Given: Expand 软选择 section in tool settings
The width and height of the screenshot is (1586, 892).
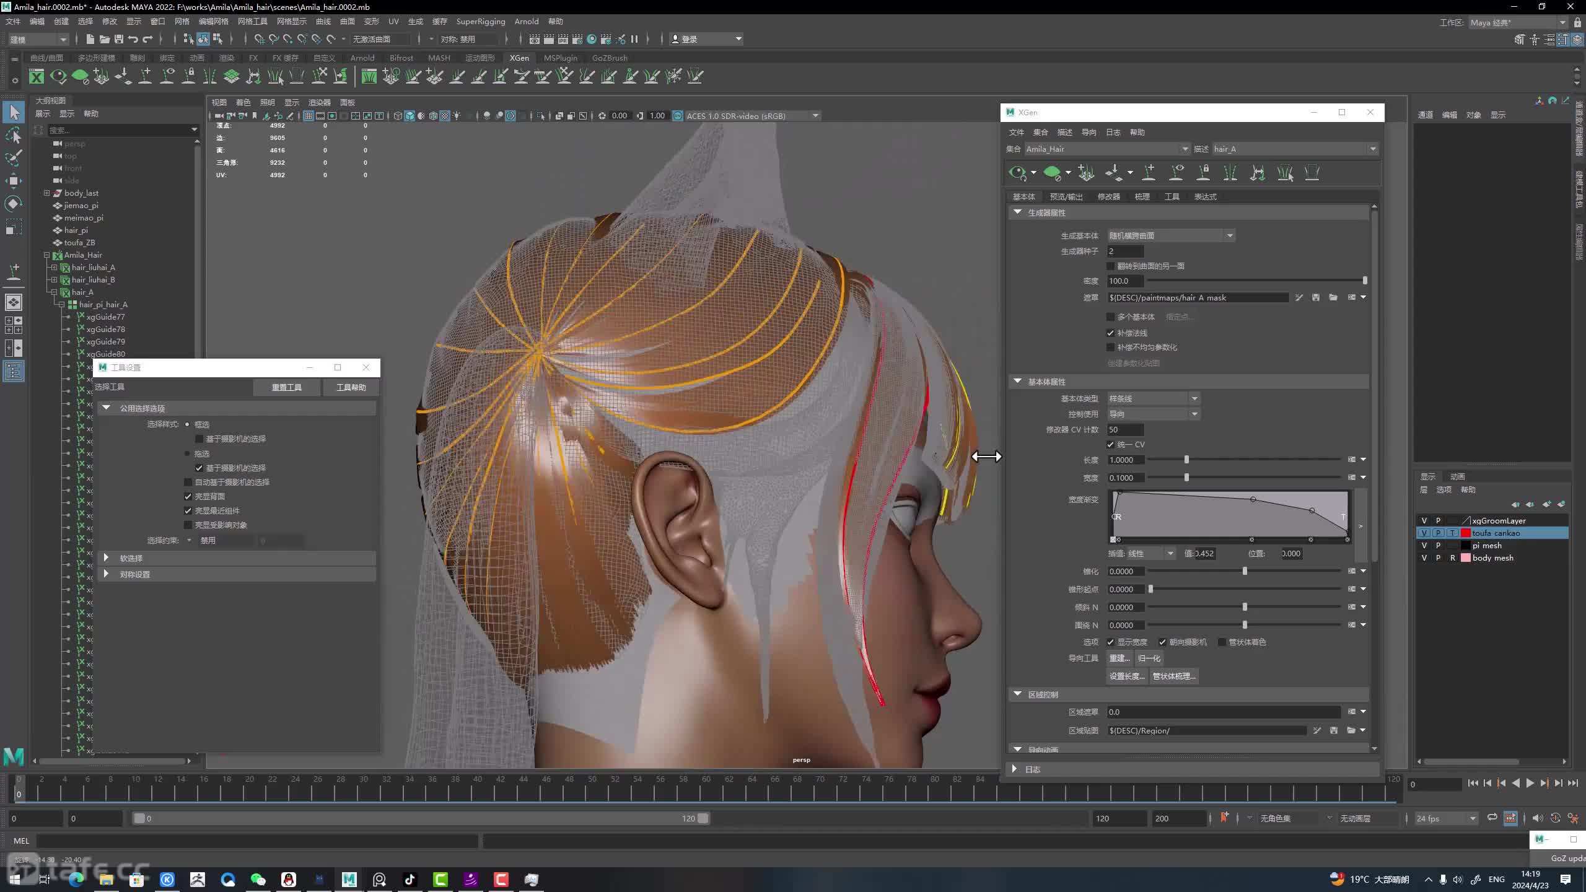Looking at the screenshot, I should pos(106,557).
